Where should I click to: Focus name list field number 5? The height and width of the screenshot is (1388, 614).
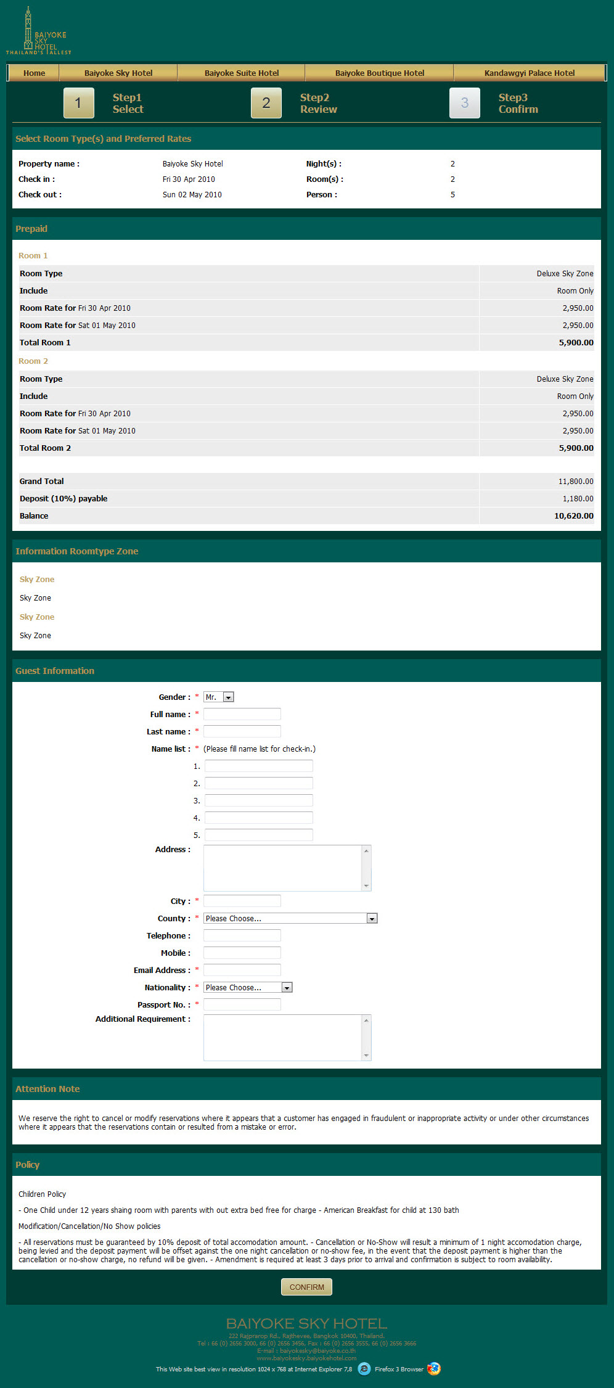(x=259, y=835)
